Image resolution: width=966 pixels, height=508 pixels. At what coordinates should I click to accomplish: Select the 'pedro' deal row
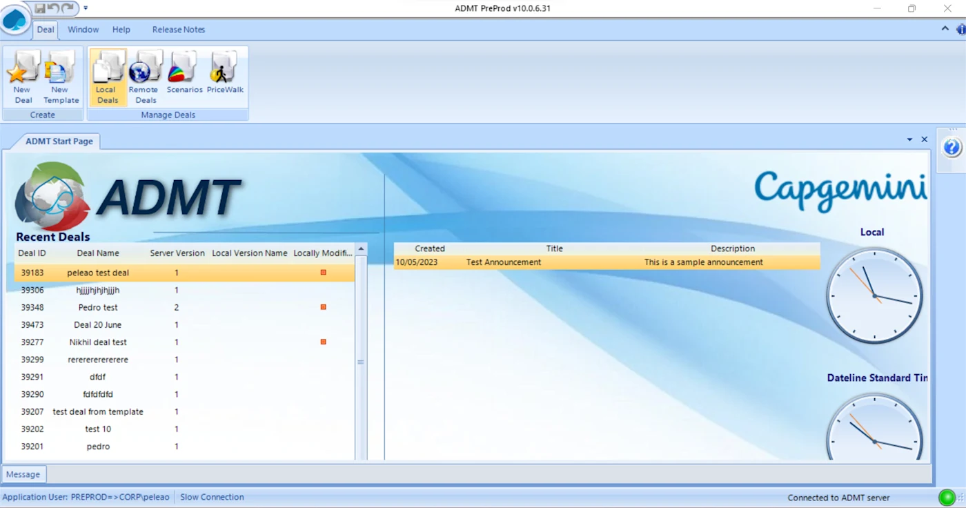(x=185, y=447)
